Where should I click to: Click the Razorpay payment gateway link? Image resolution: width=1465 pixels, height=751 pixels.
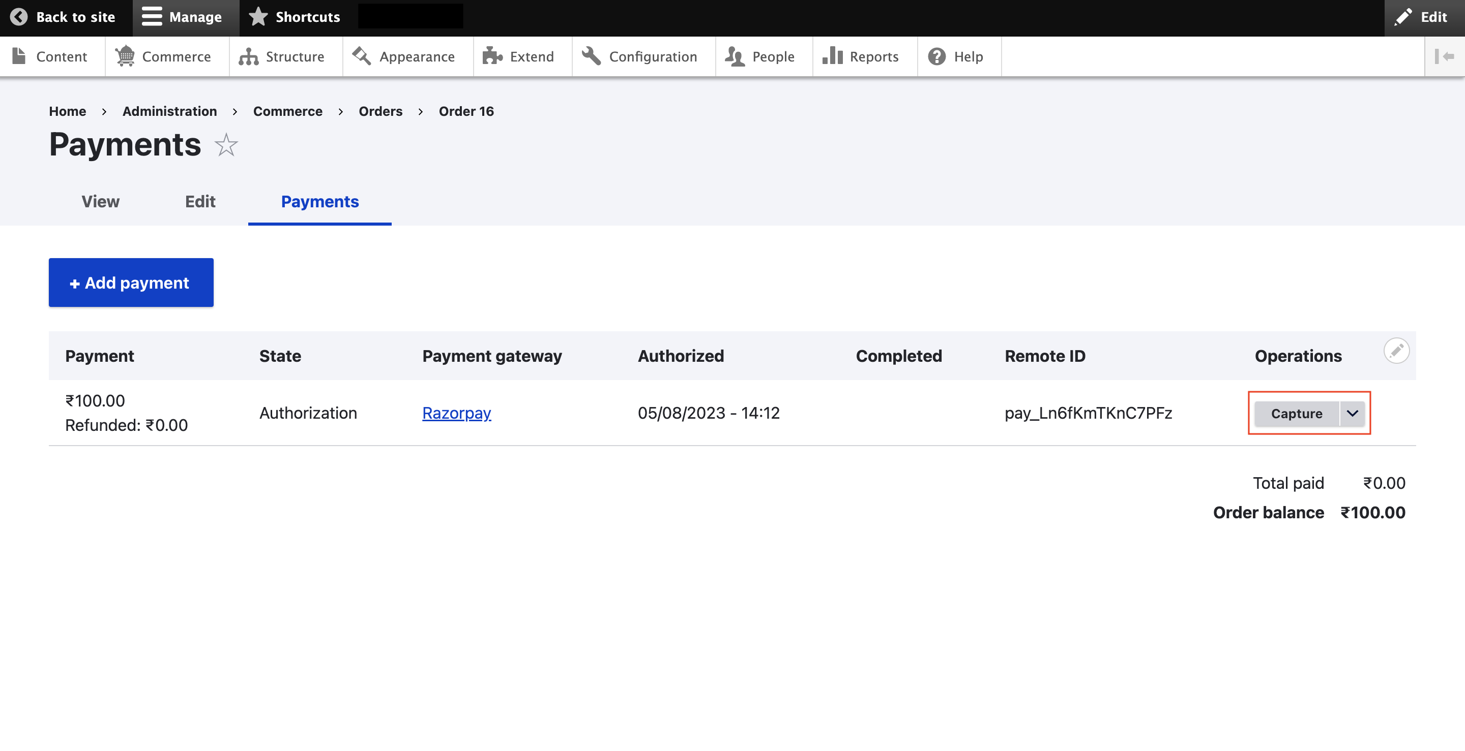click(x=457, y=412)
